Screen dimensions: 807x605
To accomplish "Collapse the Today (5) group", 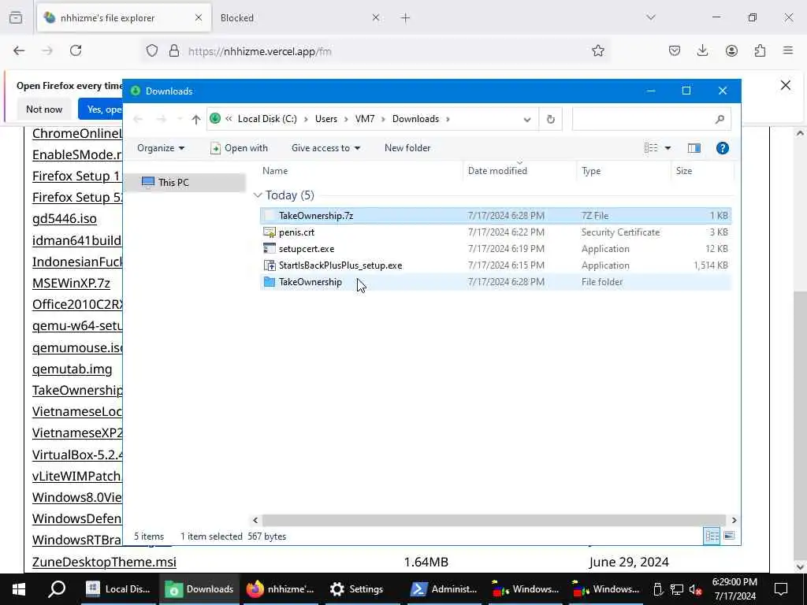I will (x=258, y=195).
